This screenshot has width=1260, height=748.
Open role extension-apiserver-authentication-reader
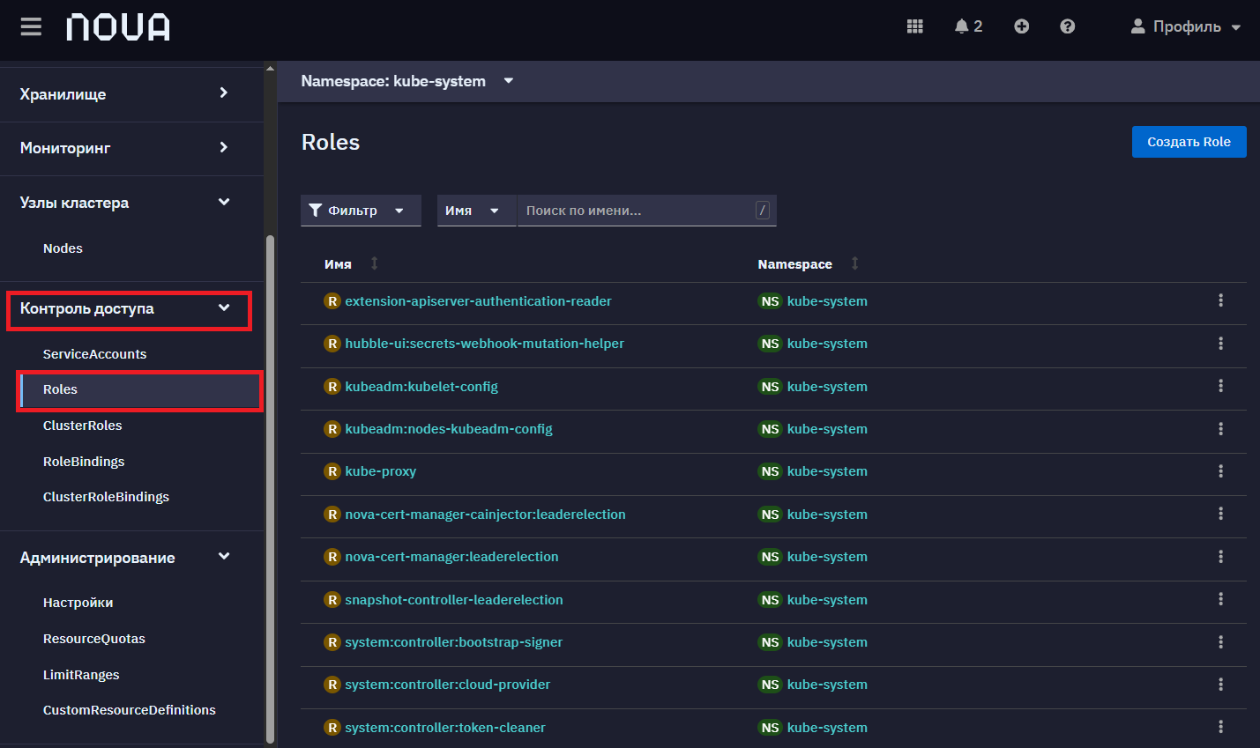click(478, 301)
